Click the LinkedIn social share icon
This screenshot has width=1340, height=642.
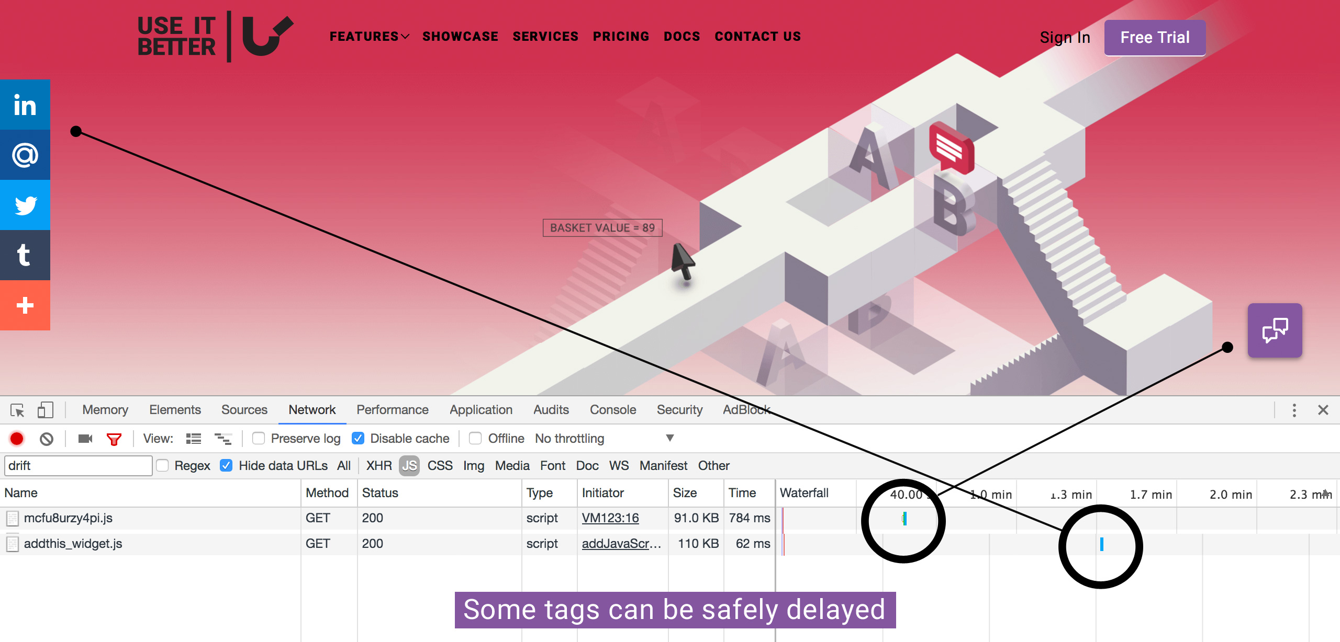[x=25, y=105]
